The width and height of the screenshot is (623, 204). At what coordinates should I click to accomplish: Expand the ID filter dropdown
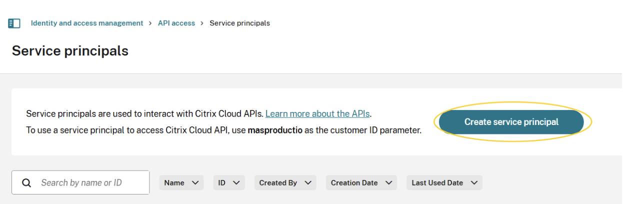click(229, 183)
